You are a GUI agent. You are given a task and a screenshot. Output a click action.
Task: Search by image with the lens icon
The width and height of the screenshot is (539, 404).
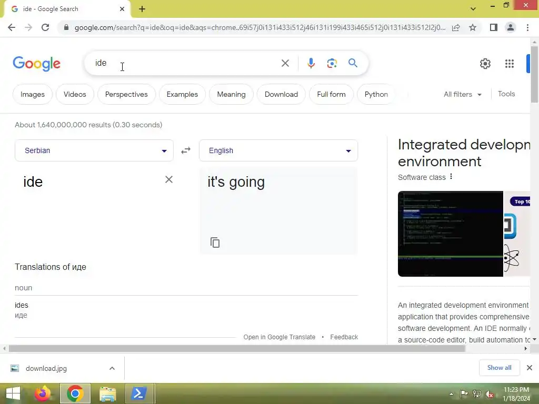point(332,63)
